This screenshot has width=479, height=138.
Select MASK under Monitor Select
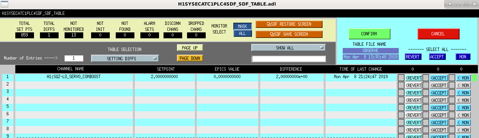pyautogui.click(x=243, y=26)
